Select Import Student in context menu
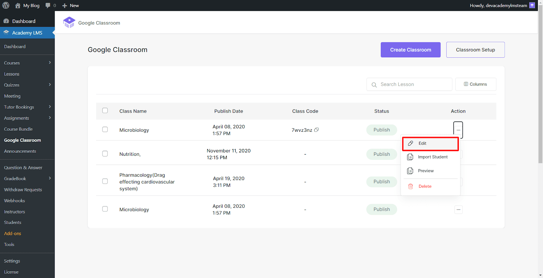 pos(432,157)
